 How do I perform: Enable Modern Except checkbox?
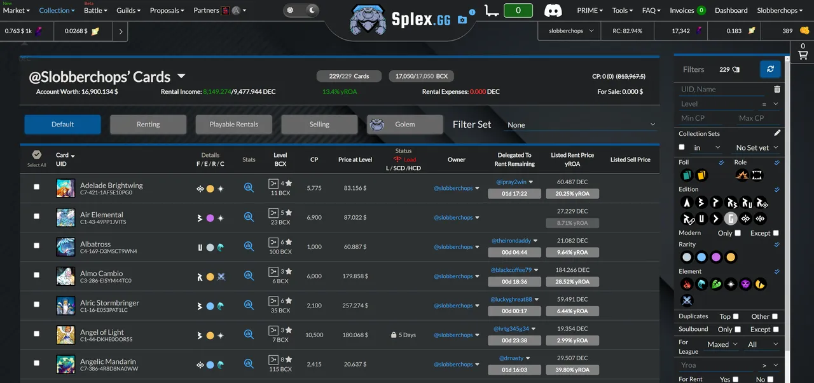[x=776, y=233]
